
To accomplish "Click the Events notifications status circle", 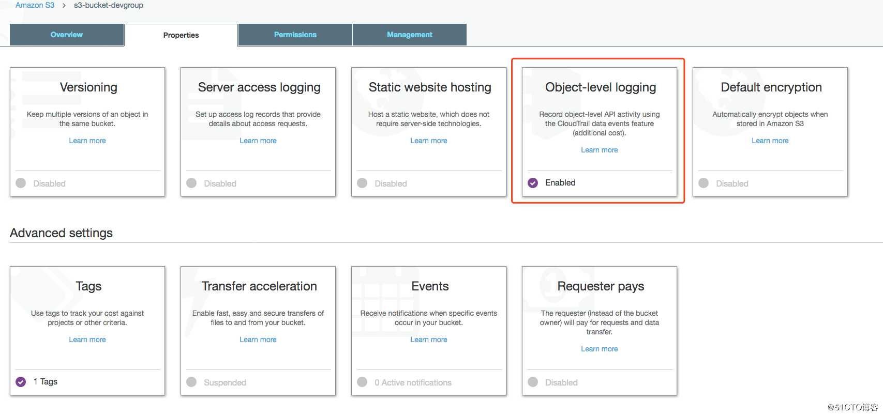I will click(362, 382).
